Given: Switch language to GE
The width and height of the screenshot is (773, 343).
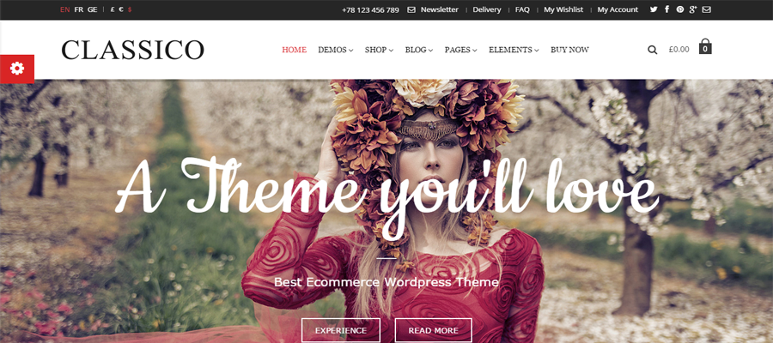Looking at the screenshot, I should click(x=92, y=9).
